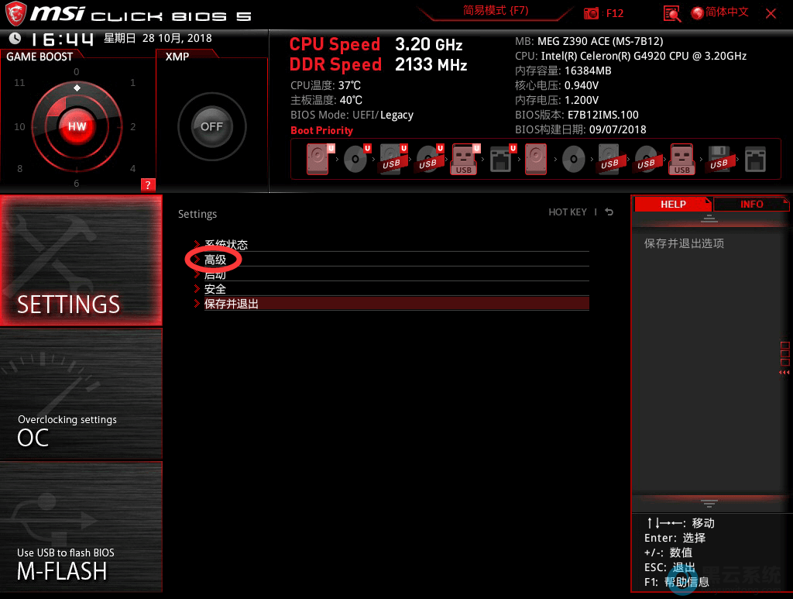The height and width of the screenshot is (599, 793).
Task: Open the 简体中文 language selector
Action: click(719, 13)
